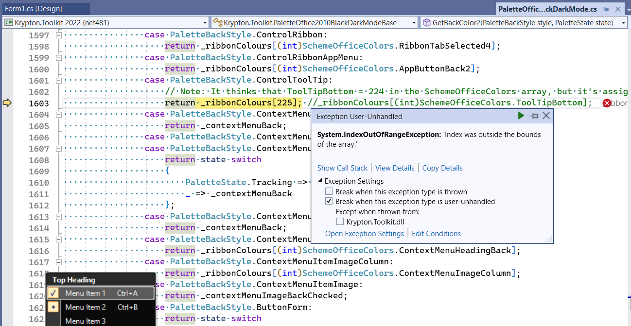This screenshot has width=631, height=326.
Task: Select Menu Item 1 in the context menu
Action: click(x=86, y=293)
